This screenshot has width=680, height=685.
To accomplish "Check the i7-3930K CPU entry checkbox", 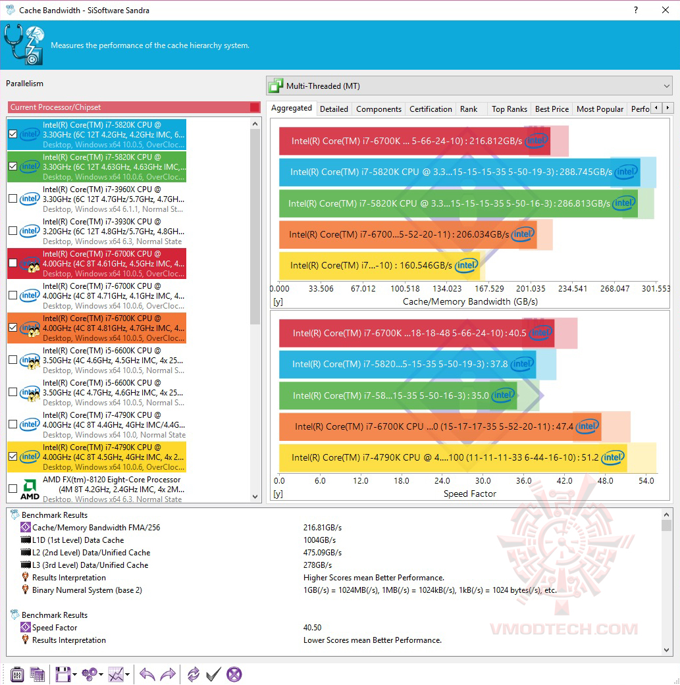I will [x=13, y=231].
